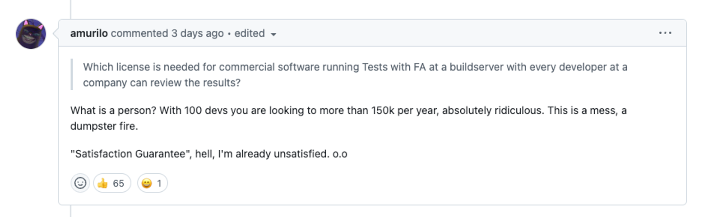Add a reaction with the smiley icon

coord(80,183)
